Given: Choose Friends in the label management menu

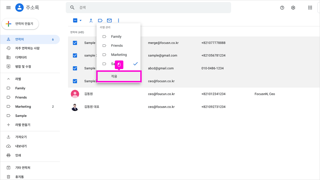Looking at the screenshot, I should (x=118, y=45).
